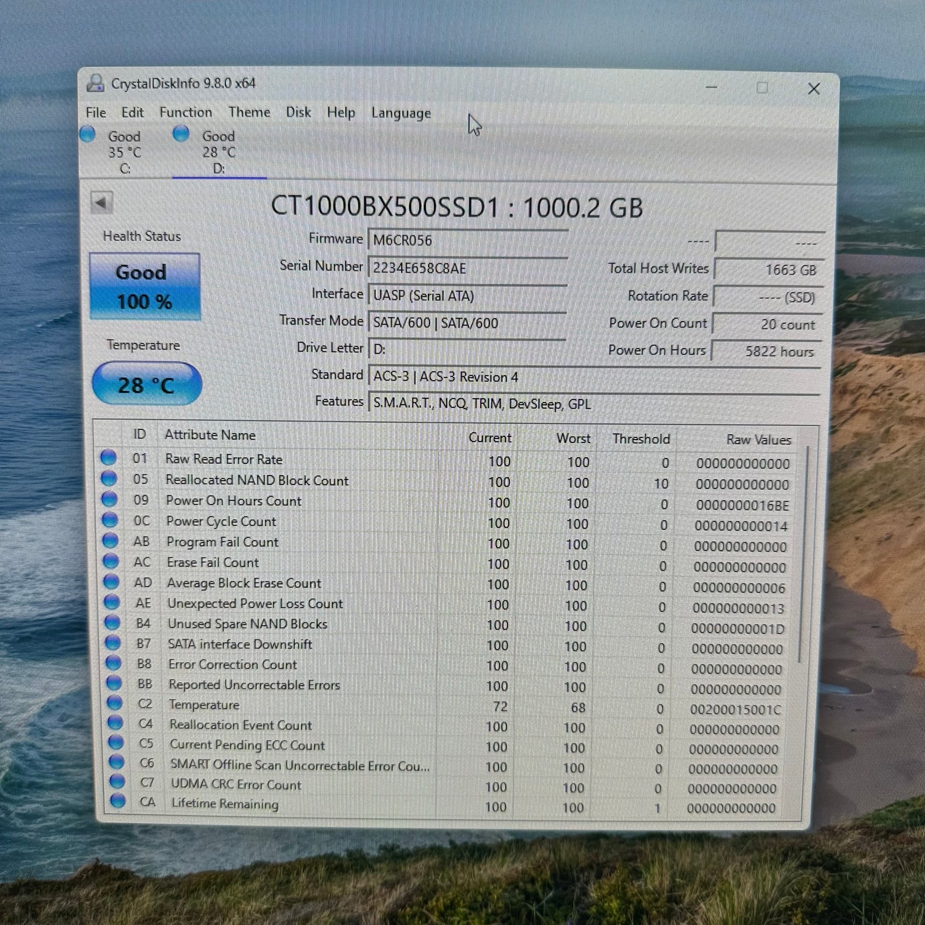Click the Good 100 % health status button
Viewport: 925px width, 925px height.
[x=145, y=286]
